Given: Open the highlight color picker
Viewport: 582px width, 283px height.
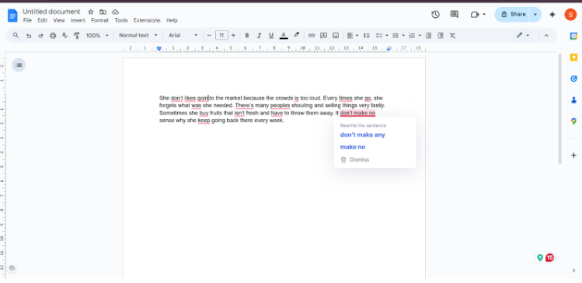Looking at the screenshot, I should pos(296,36).
